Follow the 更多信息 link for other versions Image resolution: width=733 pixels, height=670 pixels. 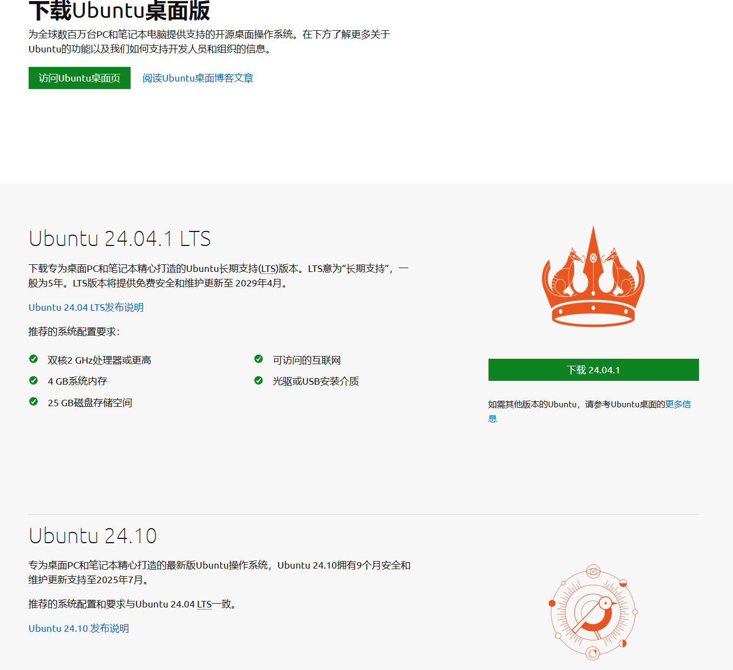677,404
